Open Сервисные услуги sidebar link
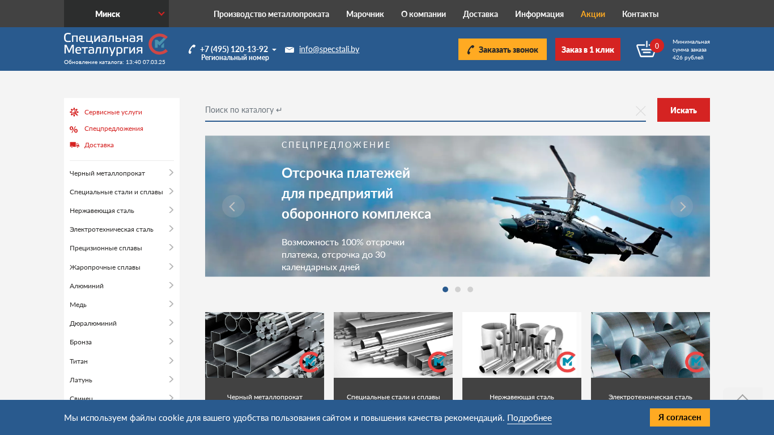Viewport: 774px width, 435px height. (113, 112)
